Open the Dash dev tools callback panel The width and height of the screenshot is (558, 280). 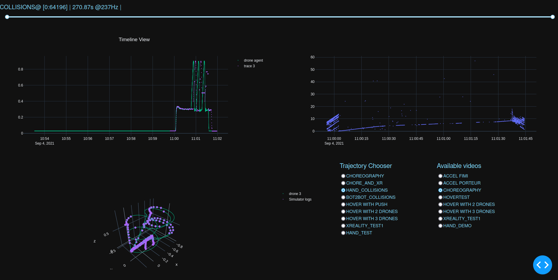(x=542, y=265)
